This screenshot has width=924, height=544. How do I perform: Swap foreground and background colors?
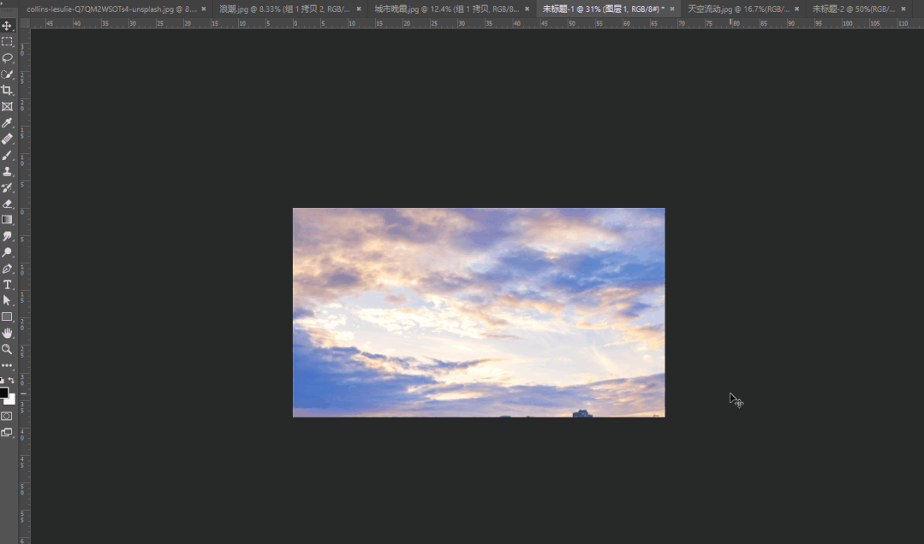click(x=11, y=381)
